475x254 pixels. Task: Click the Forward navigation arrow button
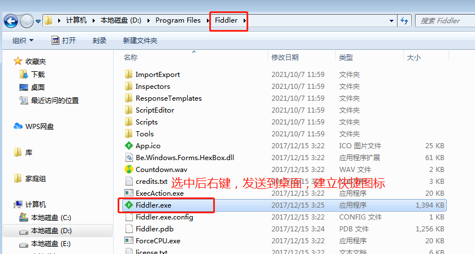click(27, 21)
